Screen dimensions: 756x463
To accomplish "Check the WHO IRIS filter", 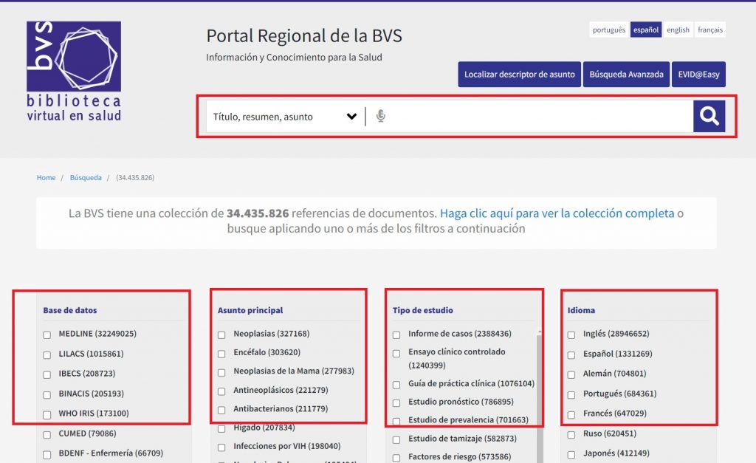I will (x=47, y=415).
